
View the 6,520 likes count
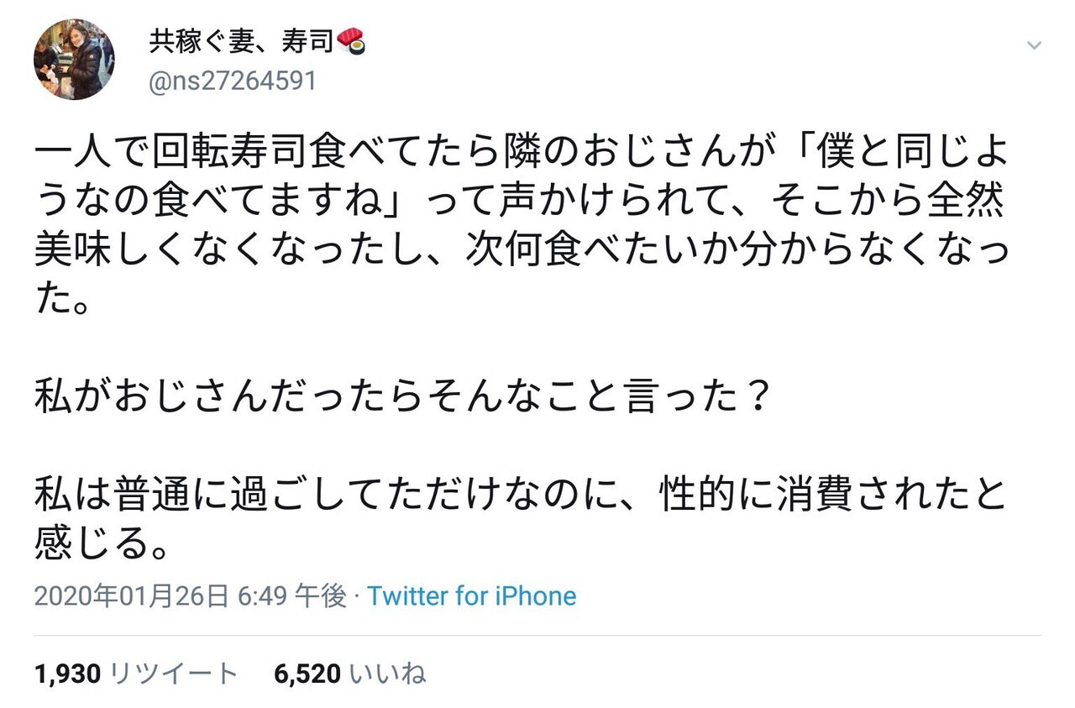click(x=307, y=673)
